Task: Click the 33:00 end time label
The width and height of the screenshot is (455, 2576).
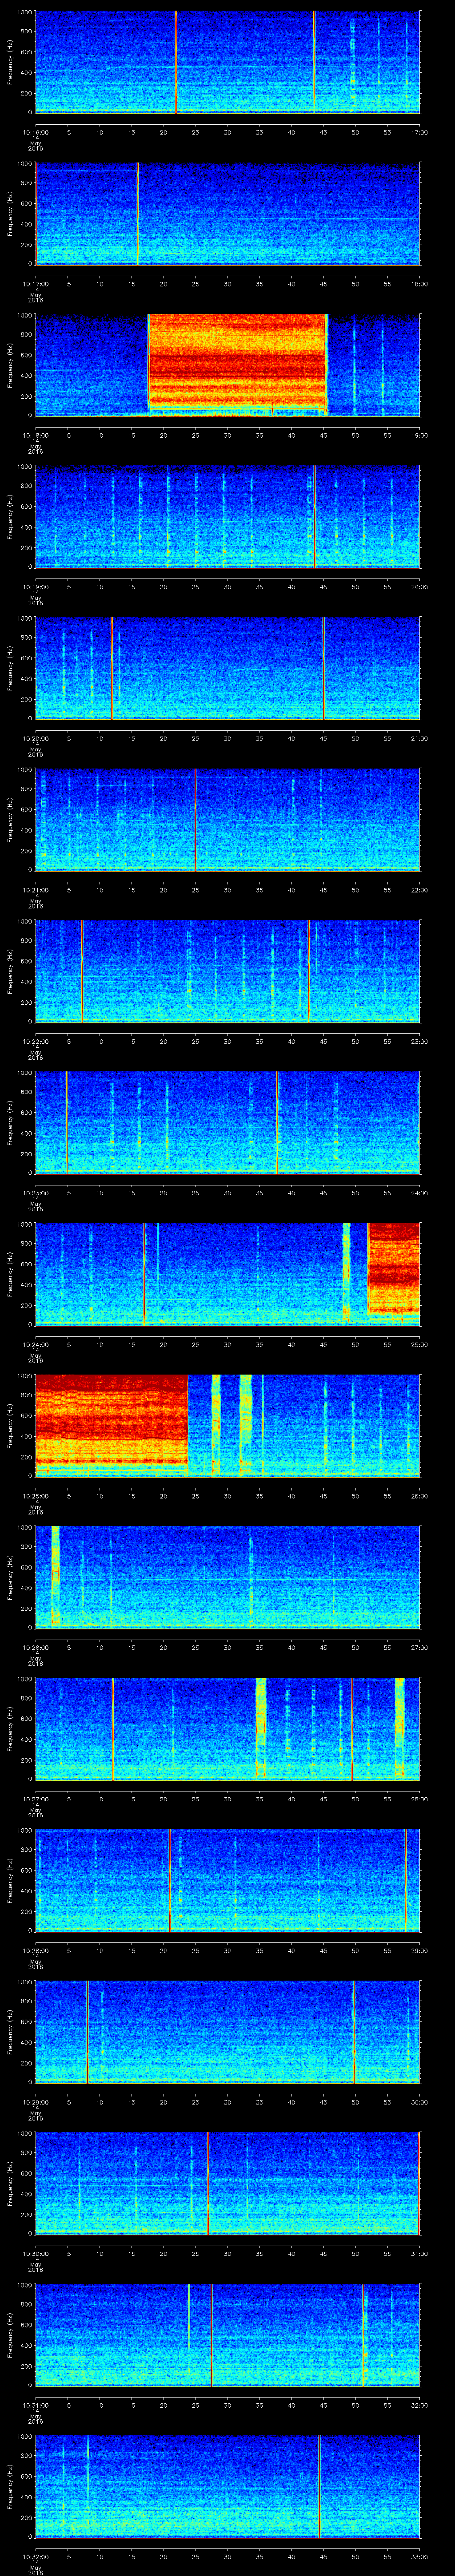Action: click(419, 2557)
